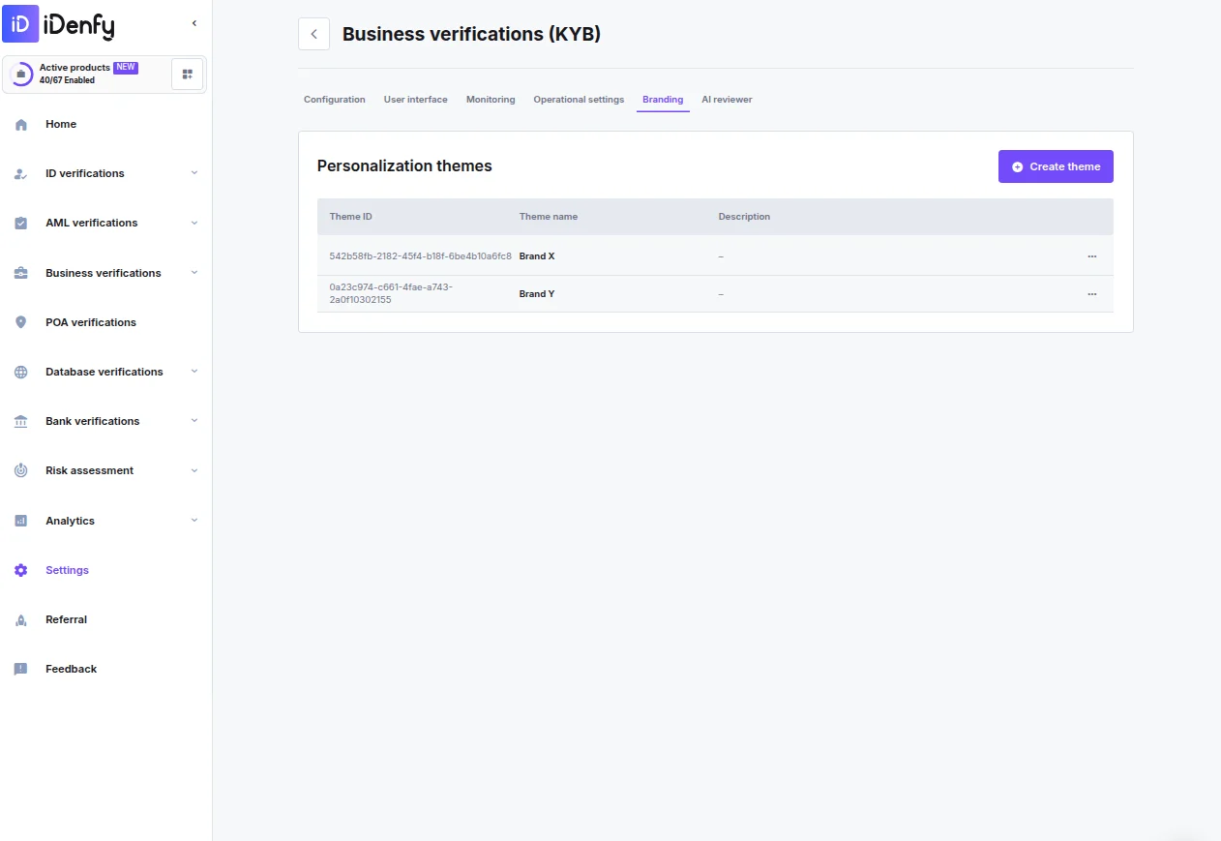
Task: Collapse sidebar with the arrow icon
Action: (194, 23)
